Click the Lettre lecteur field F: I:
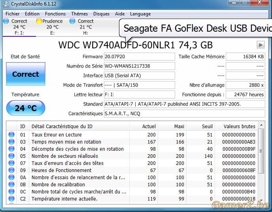 pos(140,95)
